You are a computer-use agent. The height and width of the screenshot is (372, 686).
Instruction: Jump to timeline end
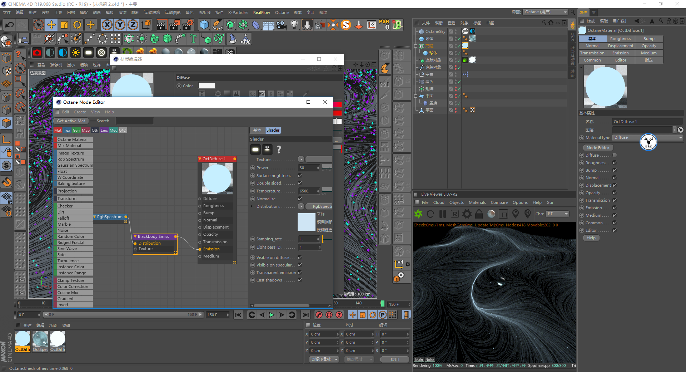[305, 315]
